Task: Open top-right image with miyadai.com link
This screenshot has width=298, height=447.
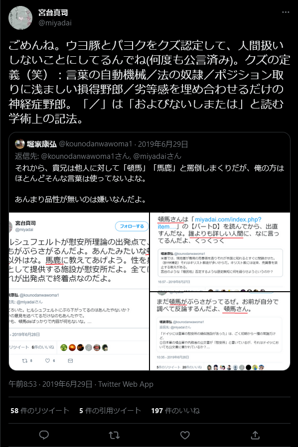Action: [x=220, y=252]
